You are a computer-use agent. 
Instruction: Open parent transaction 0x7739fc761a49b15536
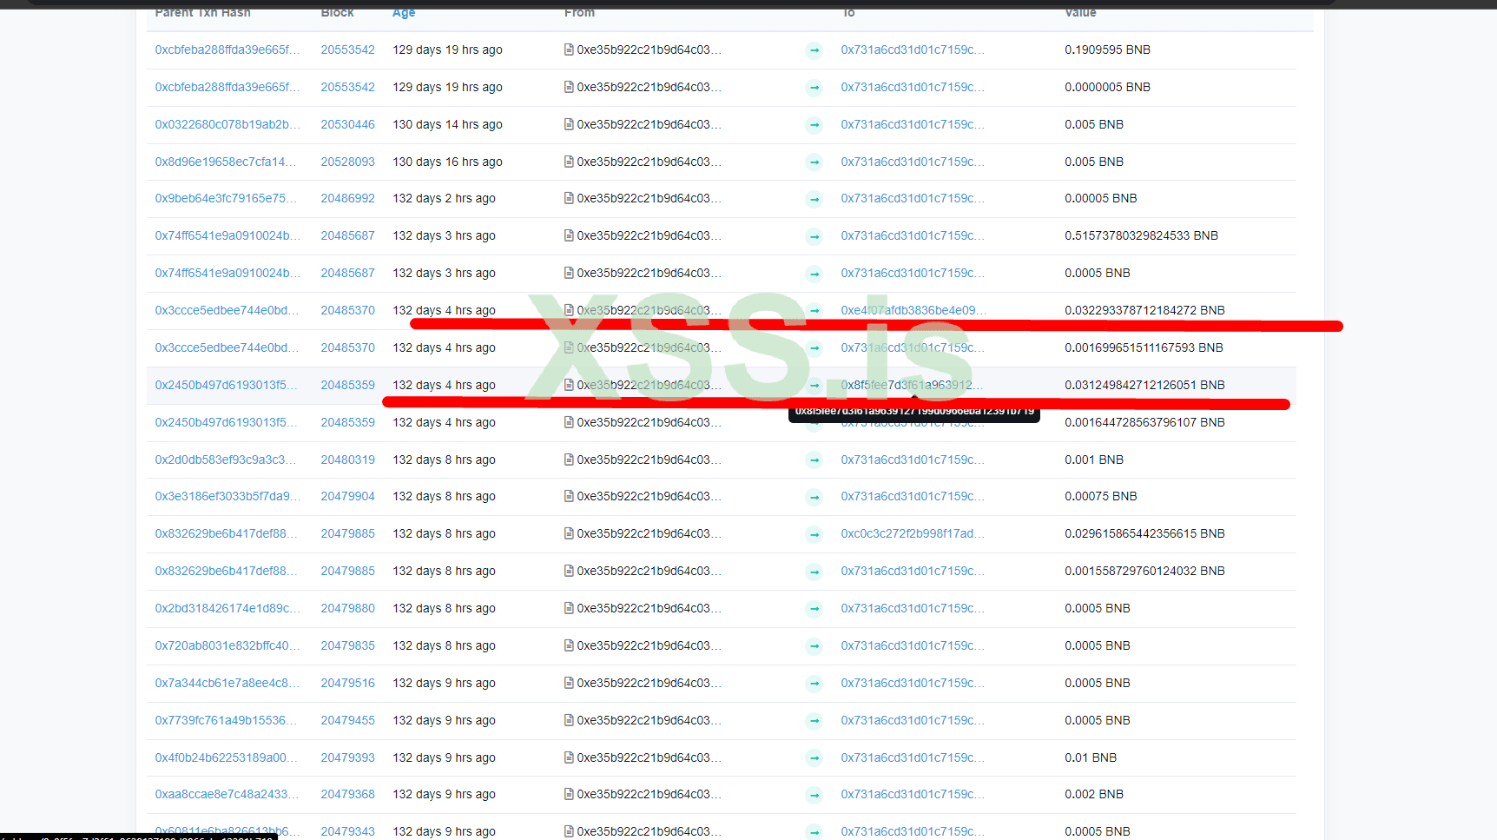point(226,720)
